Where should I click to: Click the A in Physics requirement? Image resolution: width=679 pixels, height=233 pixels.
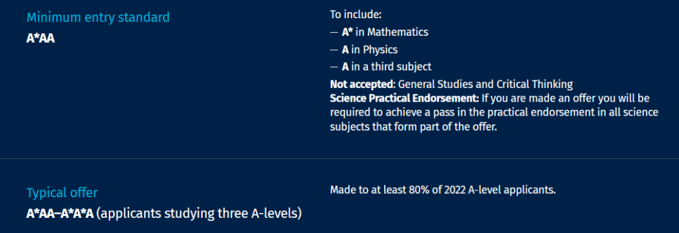[364, 50]
